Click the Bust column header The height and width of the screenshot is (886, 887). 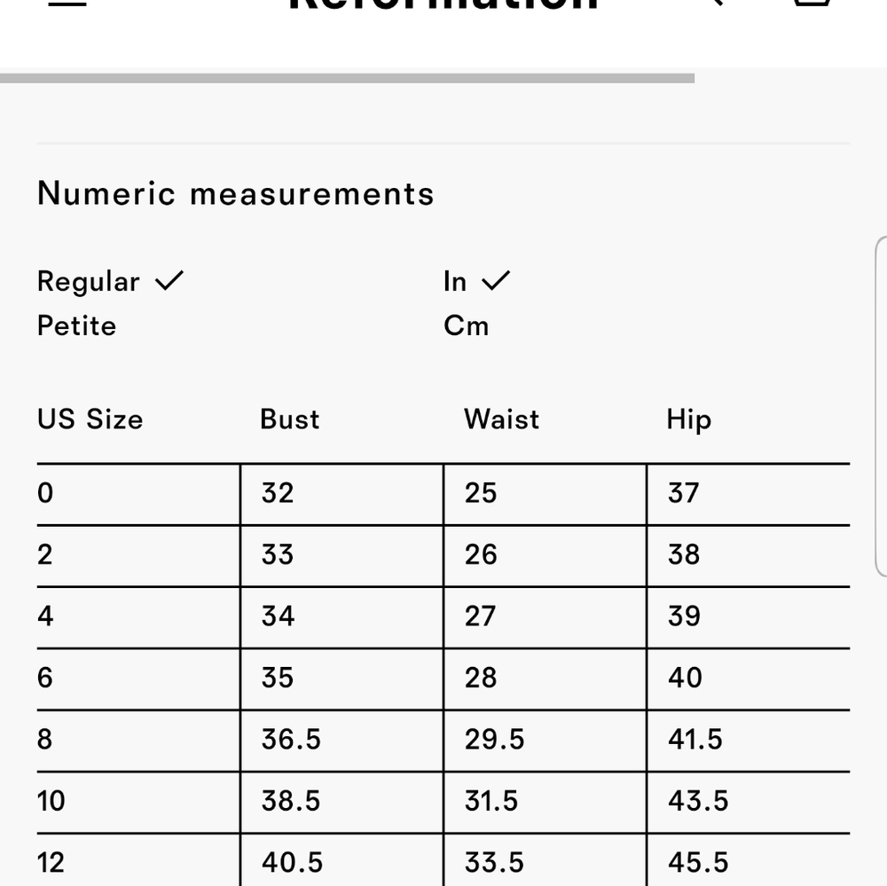[x=290, y=419]
